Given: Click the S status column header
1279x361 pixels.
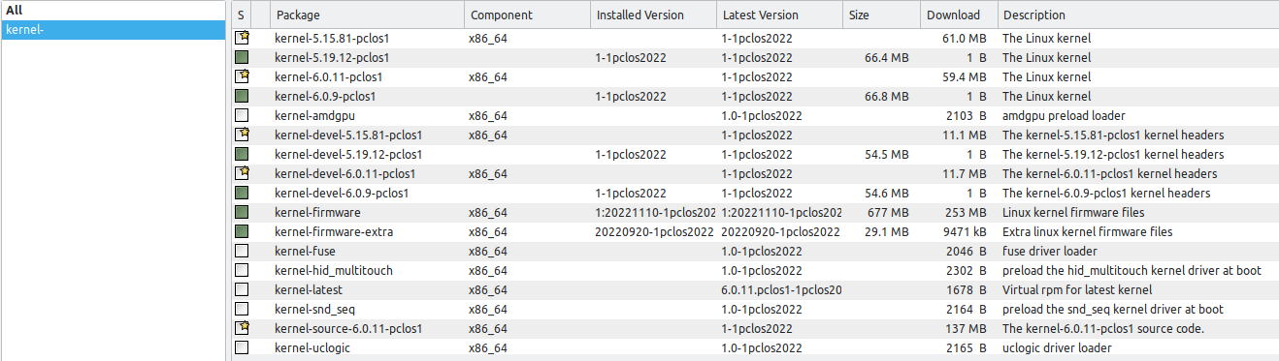Looking at the screenshot, I should click(x=242, y=15).
